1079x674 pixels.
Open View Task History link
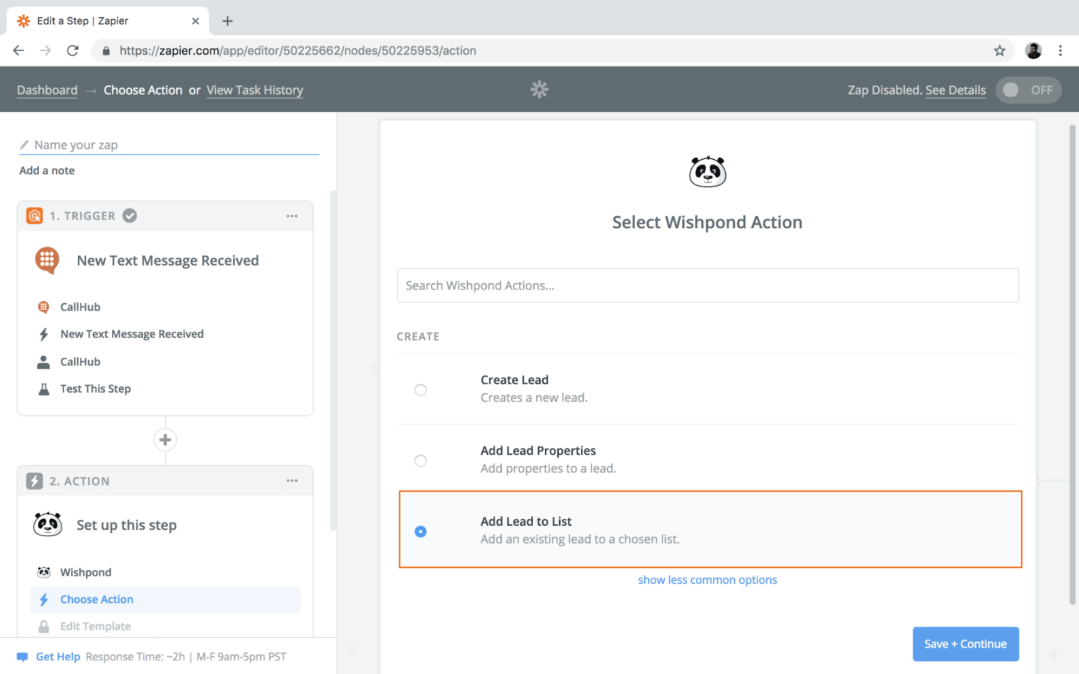(x=255, y=90)
